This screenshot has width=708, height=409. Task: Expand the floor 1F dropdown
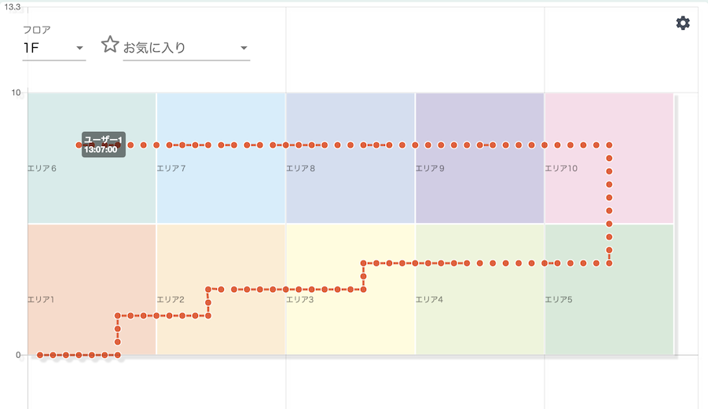point(53,48)
